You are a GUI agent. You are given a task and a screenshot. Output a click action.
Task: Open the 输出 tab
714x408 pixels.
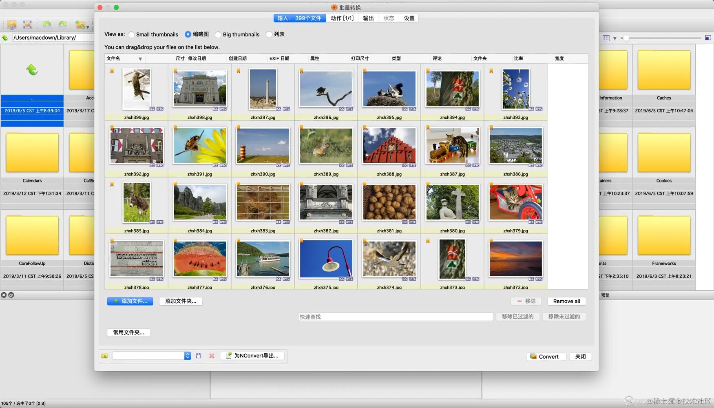point(368,18)
